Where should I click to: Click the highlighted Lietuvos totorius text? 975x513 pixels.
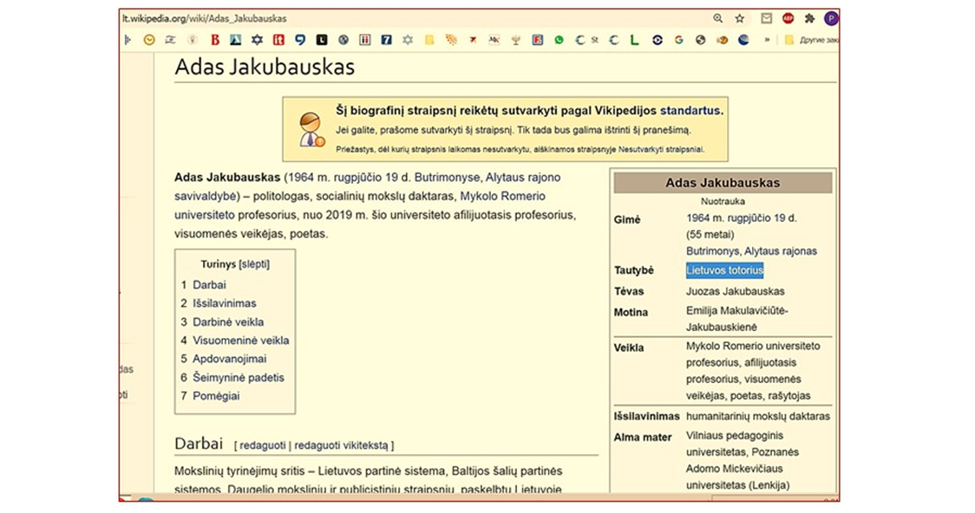(x=724, y=270)
